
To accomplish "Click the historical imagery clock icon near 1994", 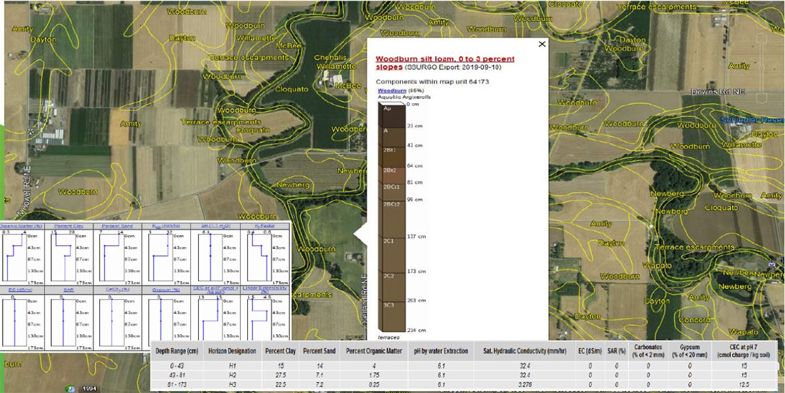I will pyautogui.click(x=70, y=388).
